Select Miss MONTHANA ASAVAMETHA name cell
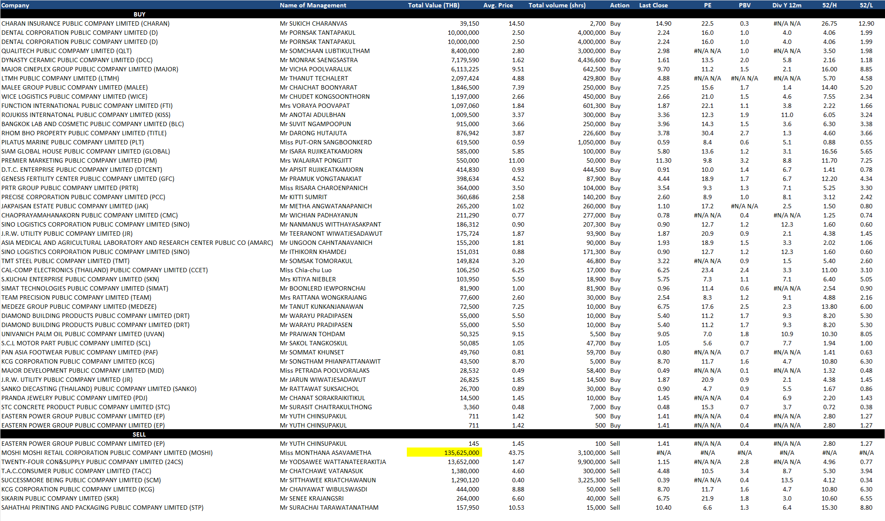This screenshot has height=521, width=885. tap(325, 453)
